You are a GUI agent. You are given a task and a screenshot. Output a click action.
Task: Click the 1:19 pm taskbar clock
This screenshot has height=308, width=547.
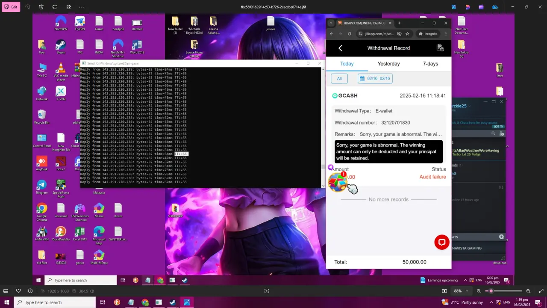coord(522,302)
